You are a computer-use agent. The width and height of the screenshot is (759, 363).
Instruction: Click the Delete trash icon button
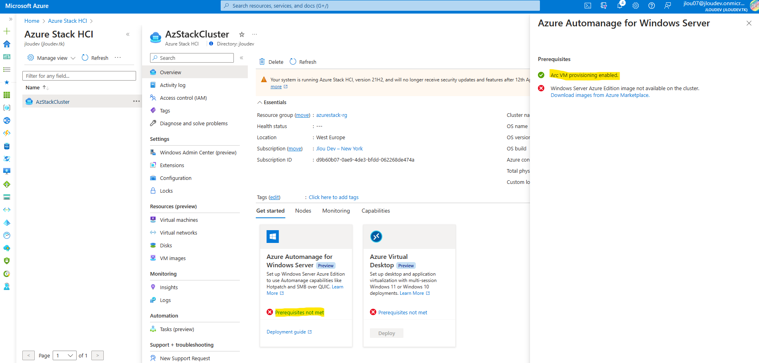(271, 62)
